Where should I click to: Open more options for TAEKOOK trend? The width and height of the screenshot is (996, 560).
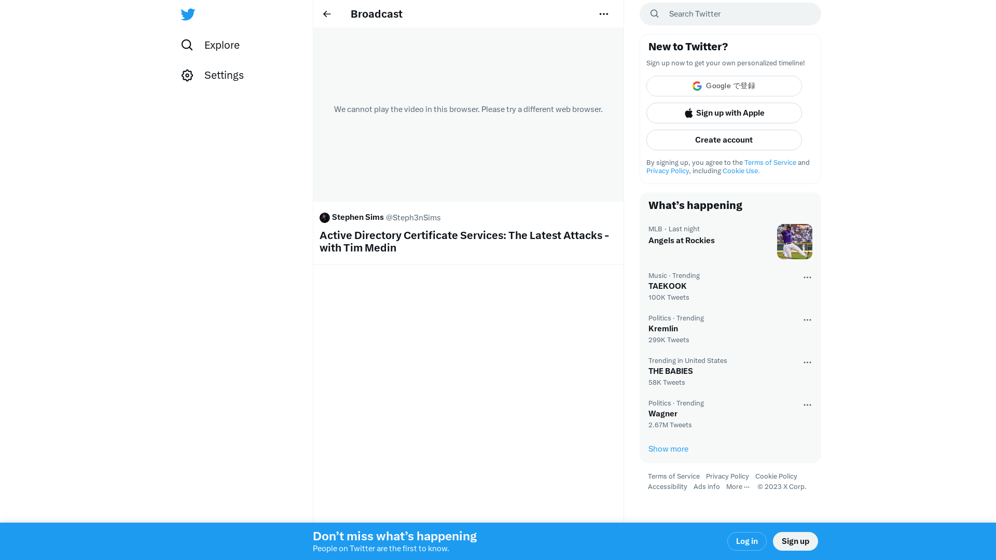[807, 277]
